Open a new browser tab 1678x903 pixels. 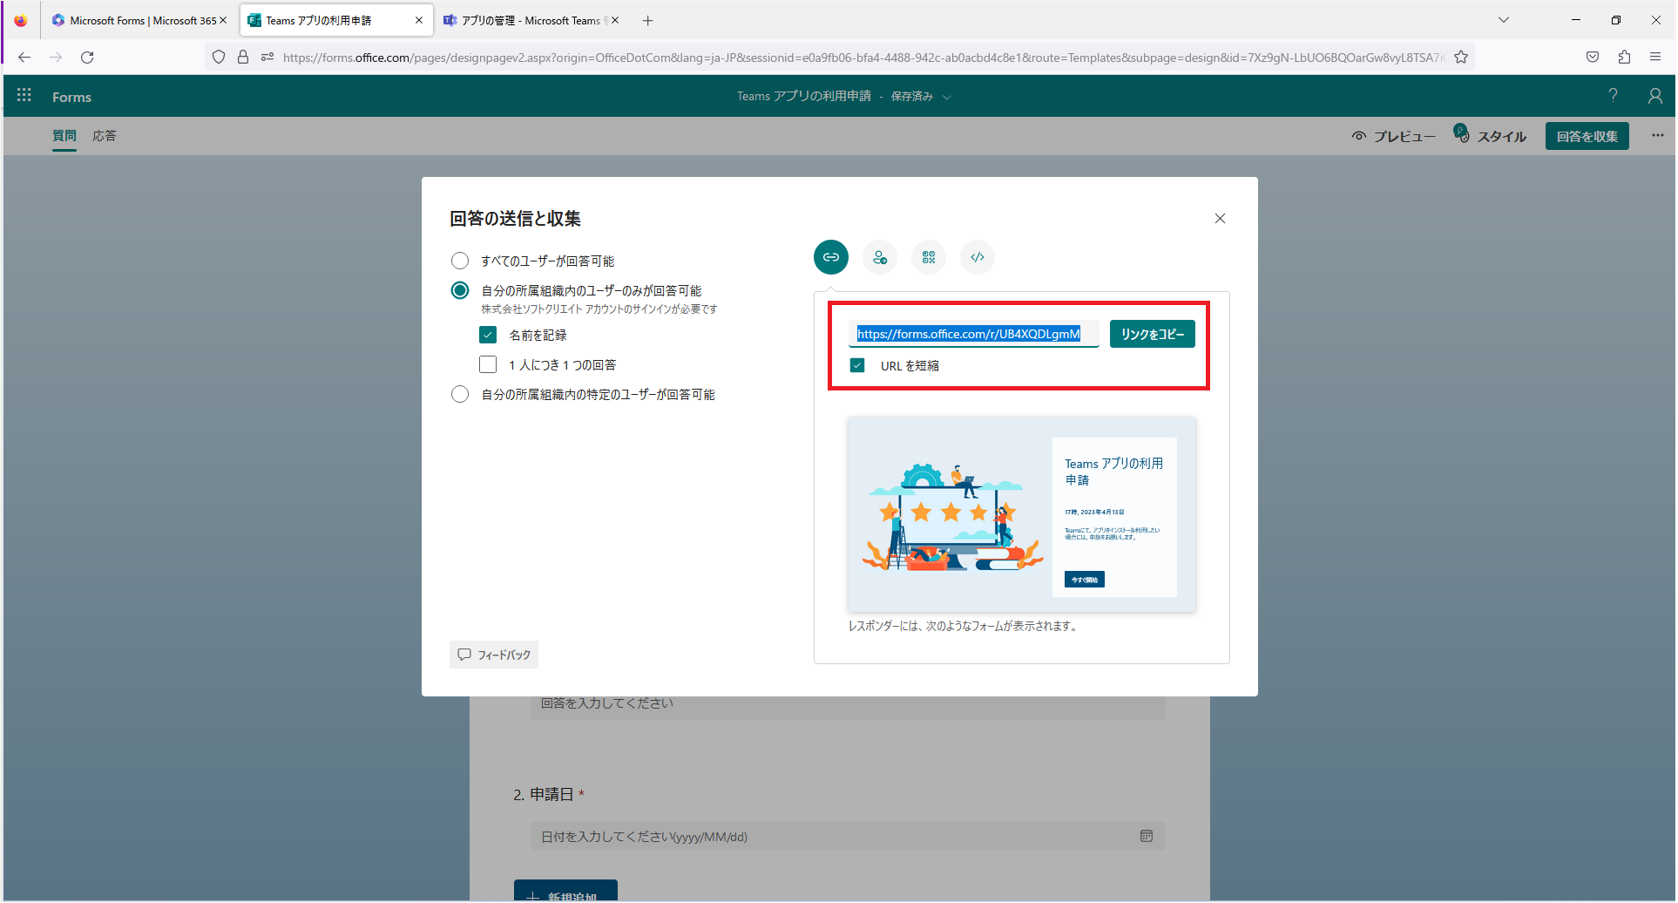coord(647,20)
